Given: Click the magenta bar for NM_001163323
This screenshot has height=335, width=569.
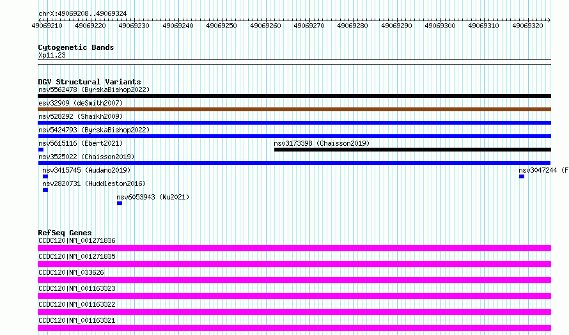Looking at the screenshot, I should point(294,296).
